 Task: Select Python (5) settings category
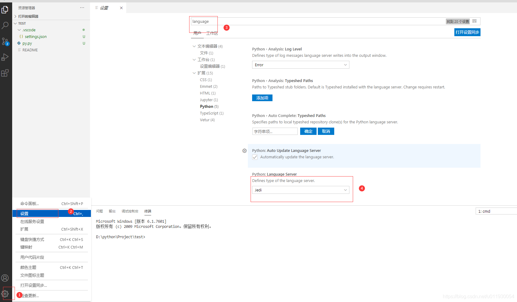(x=209, y=107)
